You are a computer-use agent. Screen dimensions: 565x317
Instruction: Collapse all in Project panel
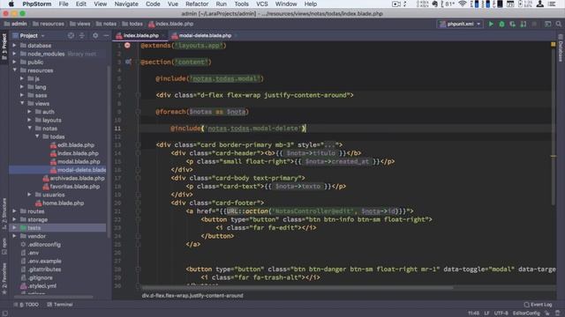point(82,35)
